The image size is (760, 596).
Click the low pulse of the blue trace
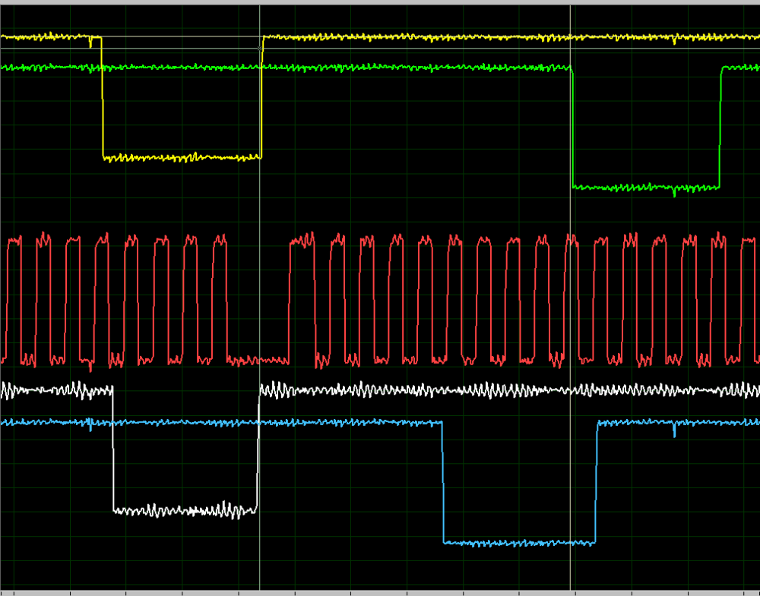click(x=519, y=542)
